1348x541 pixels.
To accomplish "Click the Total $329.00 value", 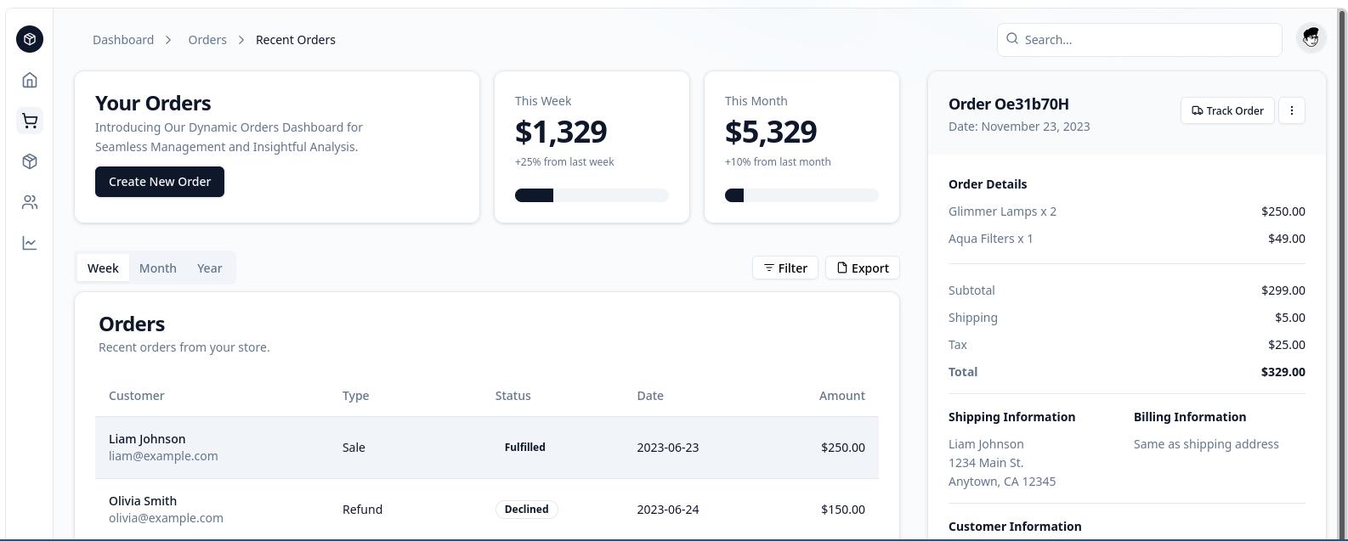I will [x=1283, y=372].
